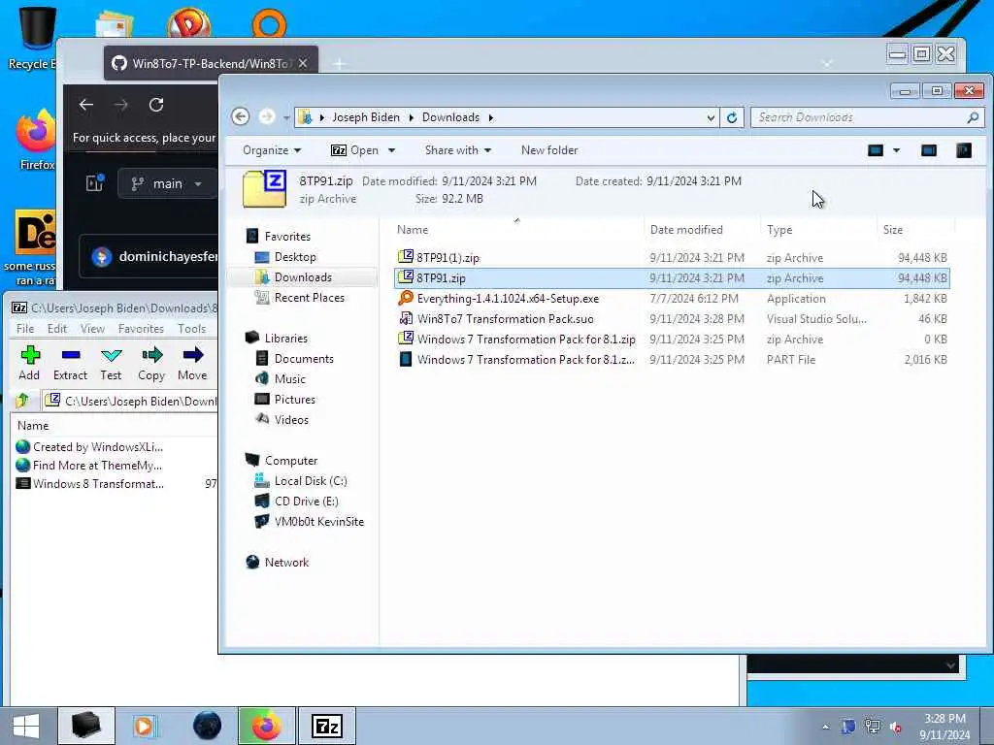Select Everything-1.4.1.1024.x64-Setup.exe
Screen dimensions: 994x745
(x=672, y=299)
